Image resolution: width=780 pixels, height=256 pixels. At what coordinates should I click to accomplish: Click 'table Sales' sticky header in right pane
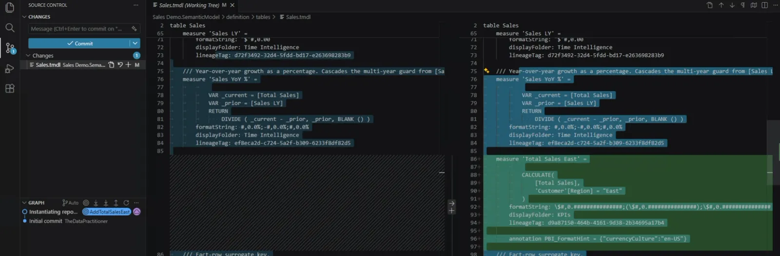[501, 25]
